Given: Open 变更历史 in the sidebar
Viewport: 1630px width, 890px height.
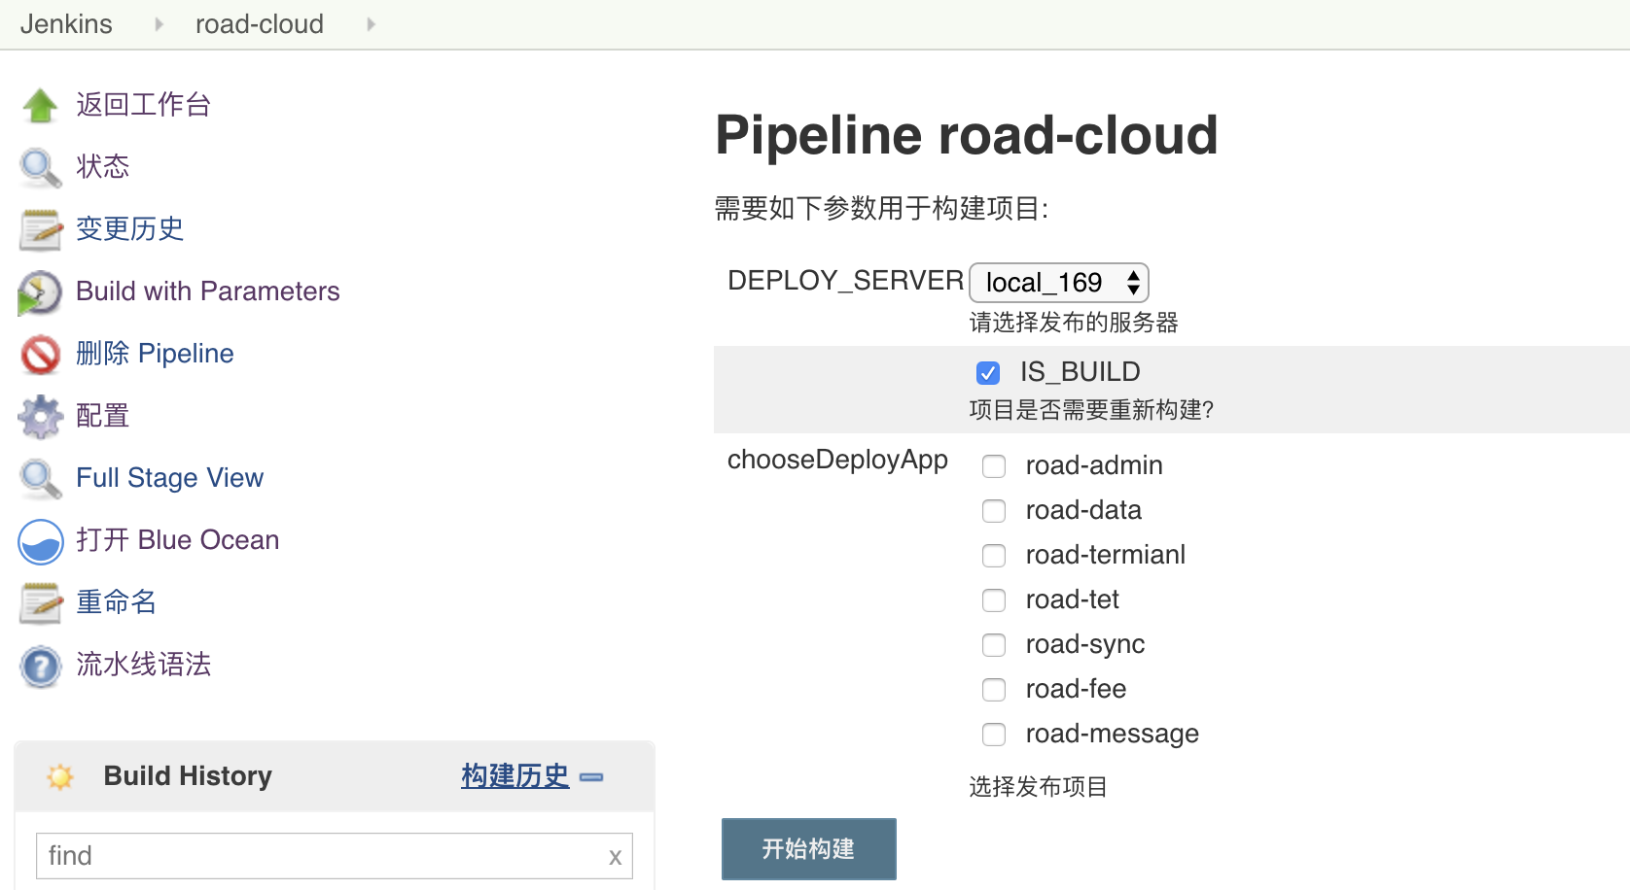Looking at the screenshot, I should pyautogui.click(x=130, y=229).
